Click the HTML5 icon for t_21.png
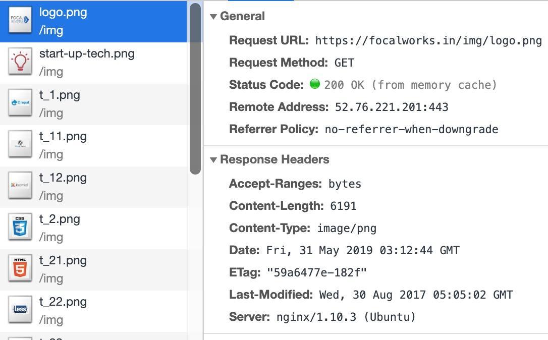The width and height of the screenshot is (548, 340). tap(20, 269)
